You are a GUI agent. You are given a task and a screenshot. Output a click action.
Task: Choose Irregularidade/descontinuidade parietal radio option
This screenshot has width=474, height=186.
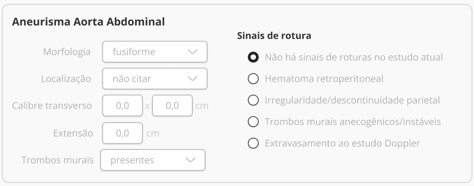tap(253, 100)
